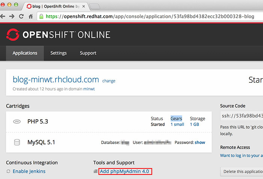Screen dimensions: 263x179
Task: Go to the browser home icon
Action: (30, 16)
